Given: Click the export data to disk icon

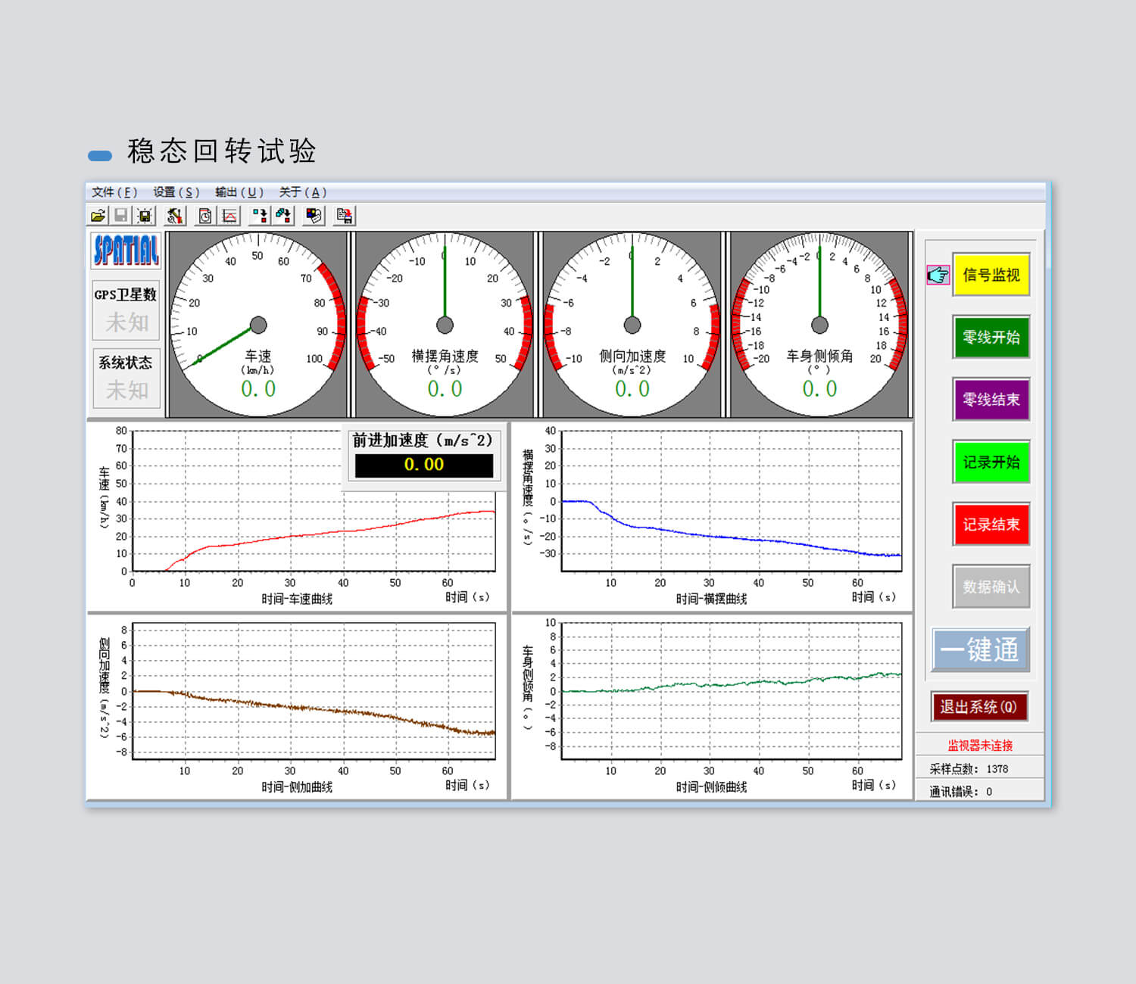Looking at the screenshot, I should [x=345, y=216].
